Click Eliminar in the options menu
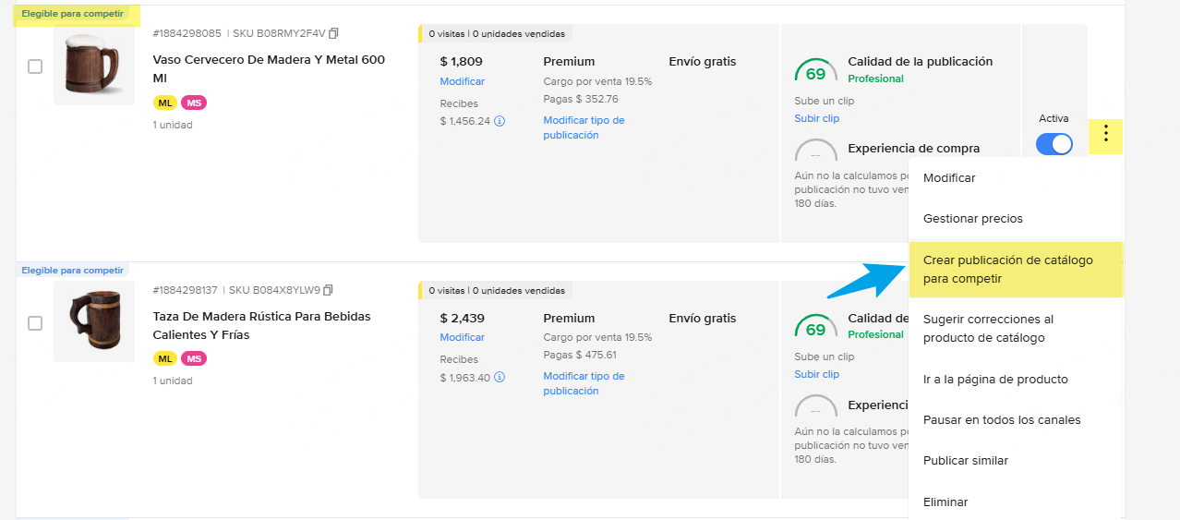The width and height of the screenshot is (1180, 520). tap(945, 502)
